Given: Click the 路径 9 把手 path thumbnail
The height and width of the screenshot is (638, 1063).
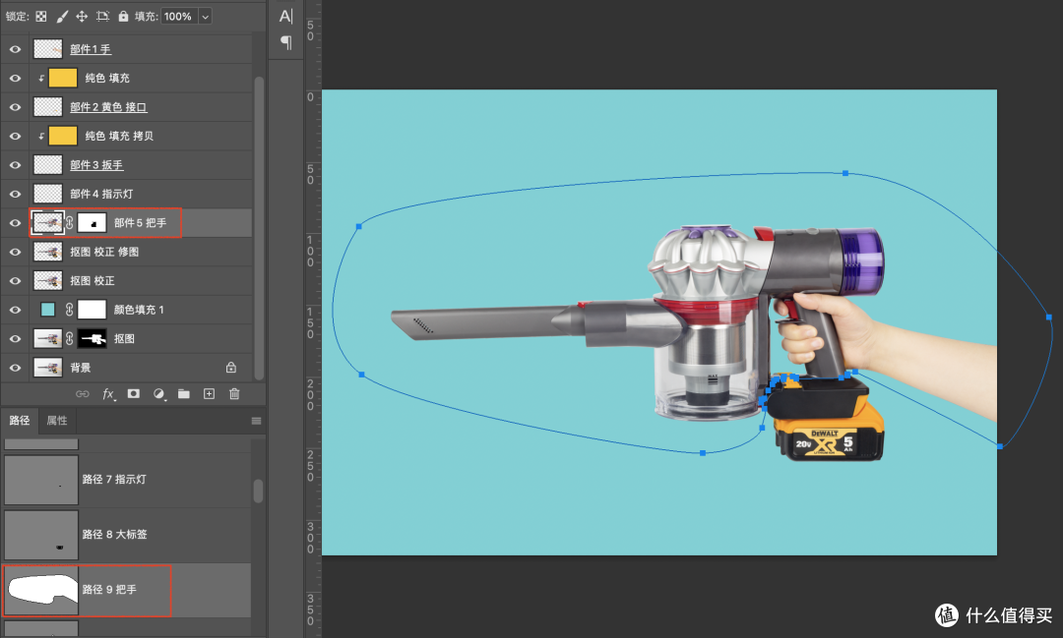Looking at the screenshot, I should pyautogui.click(x=41, y=591).
